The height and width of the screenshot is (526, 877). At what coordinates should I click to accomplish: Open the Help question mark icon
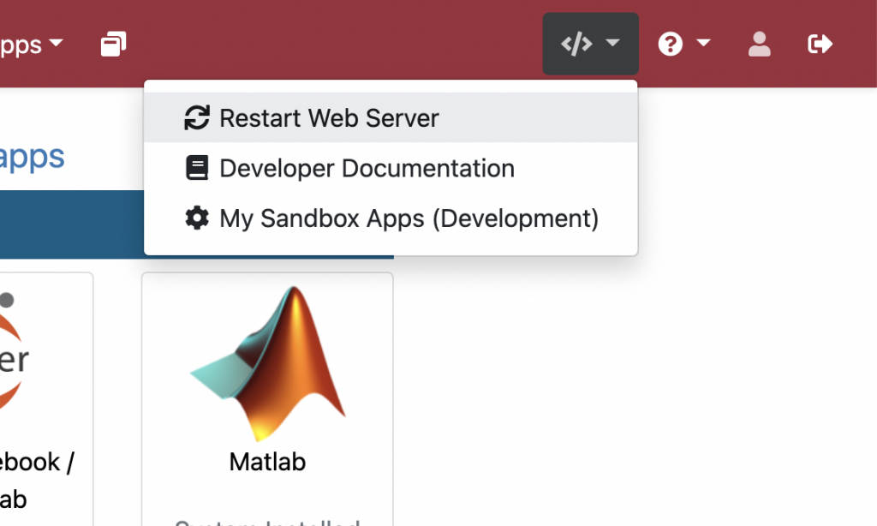point(671,43)
